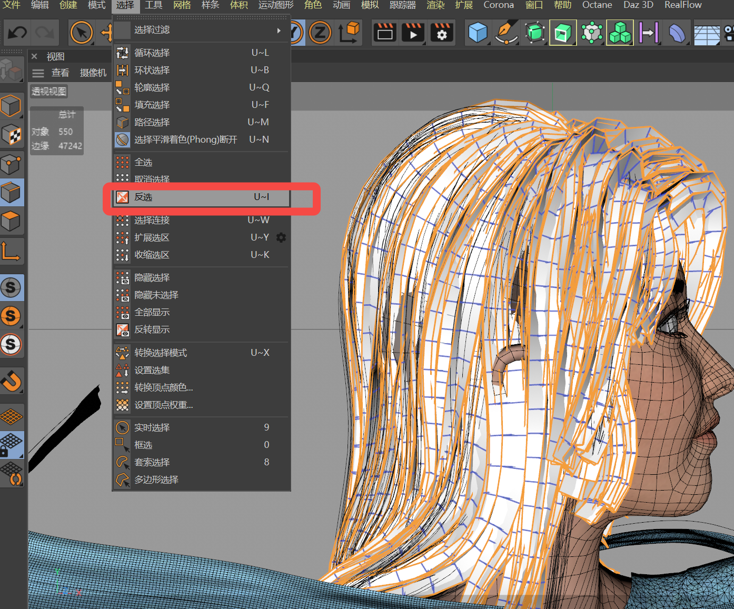Click 反选 to invert the selection
The width and height of the screenshot is (734, 609).
click(202, 197)
